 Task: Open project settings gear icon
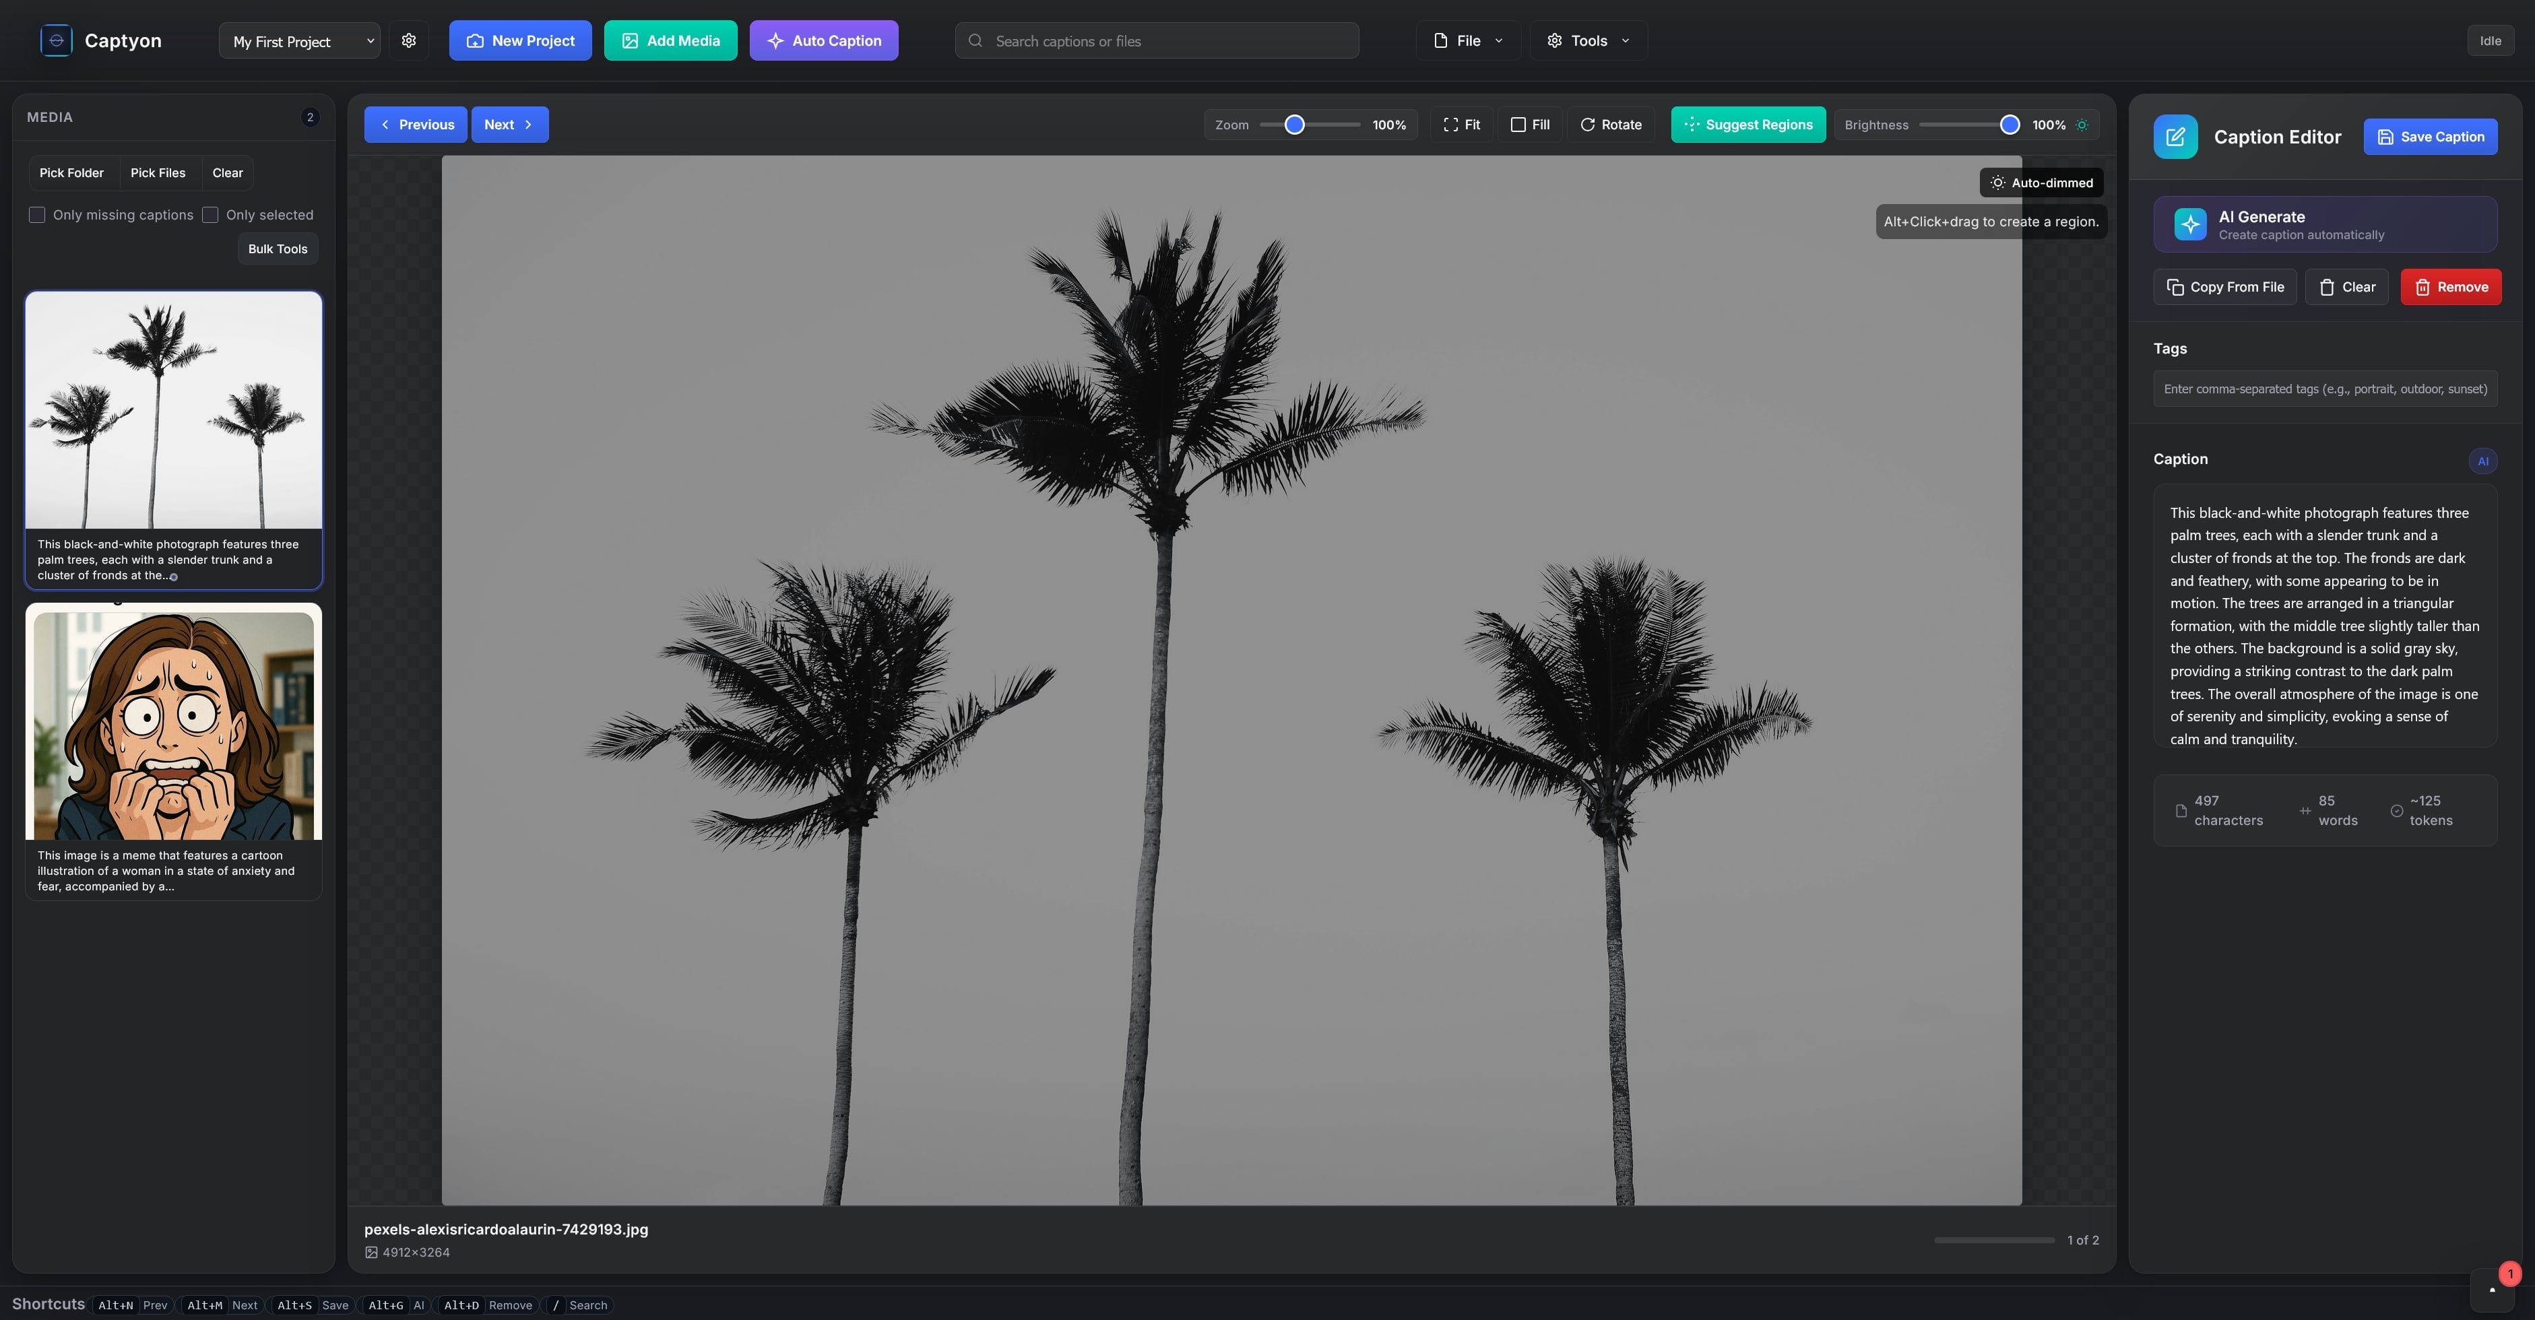(x=408, y=40)
